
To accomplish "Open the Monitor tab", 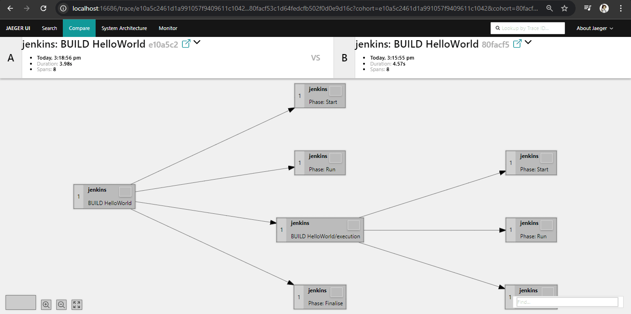I will point(168,28).
